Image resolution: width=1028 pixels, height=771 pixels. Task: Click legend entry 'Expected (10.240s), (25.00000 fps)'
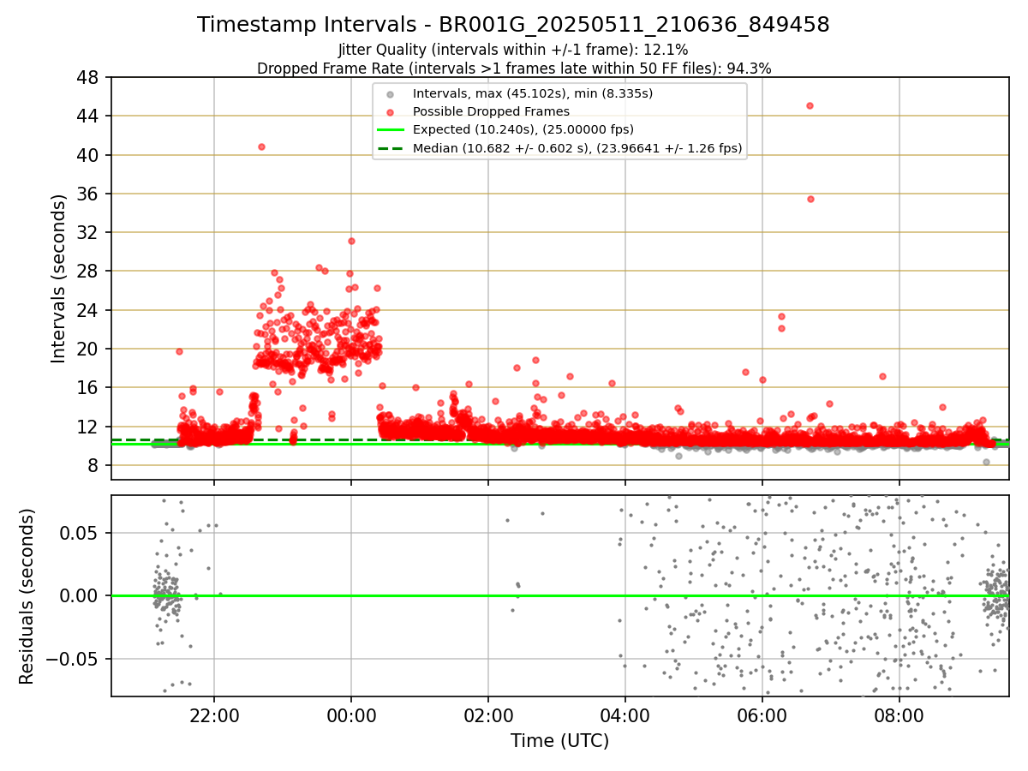pyautogui.click(x=523, y=130)
